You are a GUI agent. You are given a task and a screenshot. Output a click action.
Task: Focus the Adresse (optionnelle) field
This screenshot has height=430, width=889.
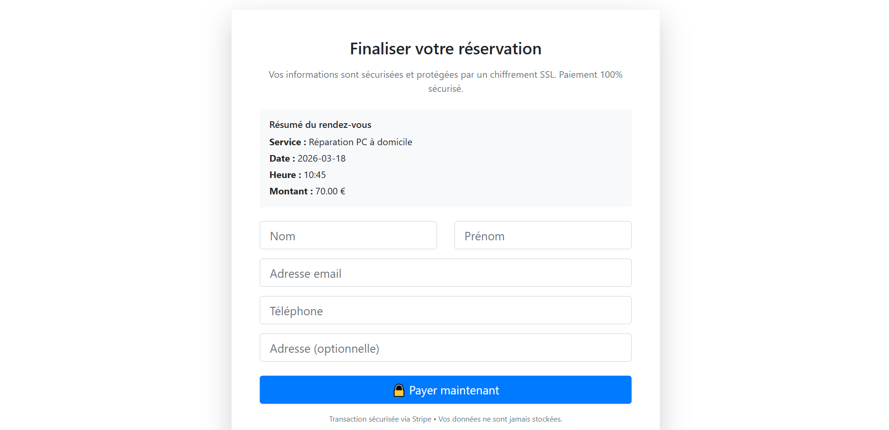tap(445, 348)
